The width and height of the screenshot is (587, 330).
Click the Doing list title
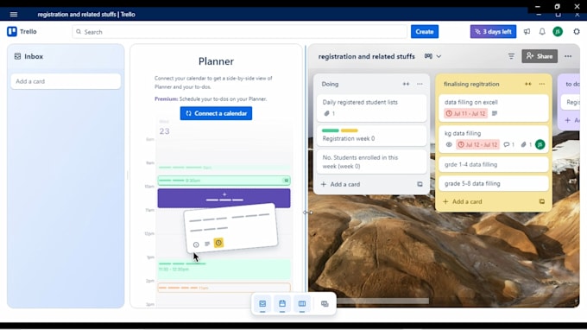pyautogui.click(x=330, y=84)
